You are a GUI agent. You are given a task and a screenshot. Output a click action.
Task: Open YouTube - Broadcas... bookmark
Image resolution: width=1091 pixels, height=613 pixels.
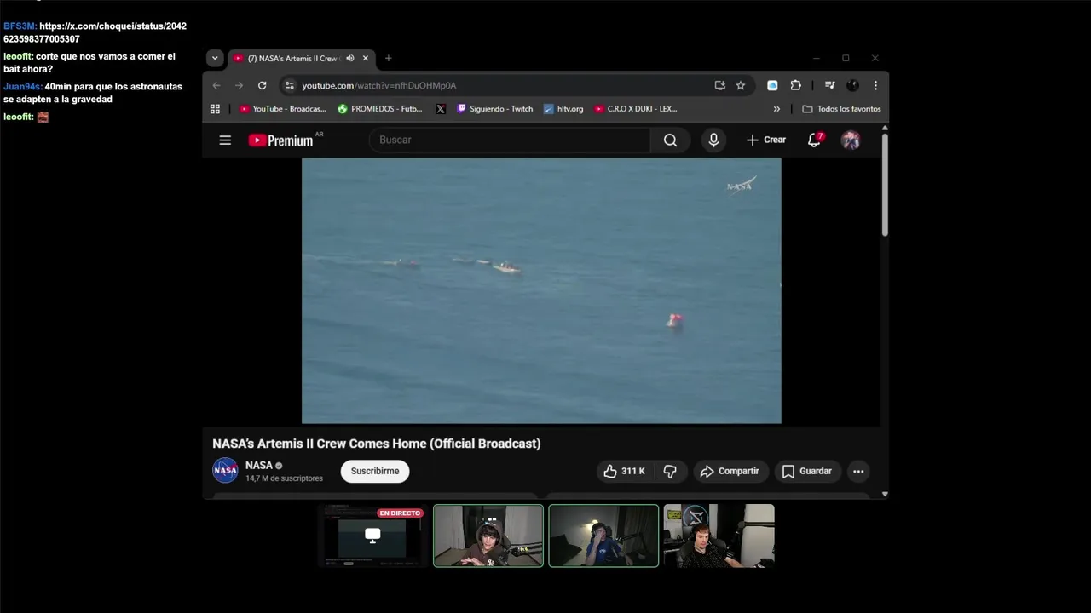pos(283,109)
